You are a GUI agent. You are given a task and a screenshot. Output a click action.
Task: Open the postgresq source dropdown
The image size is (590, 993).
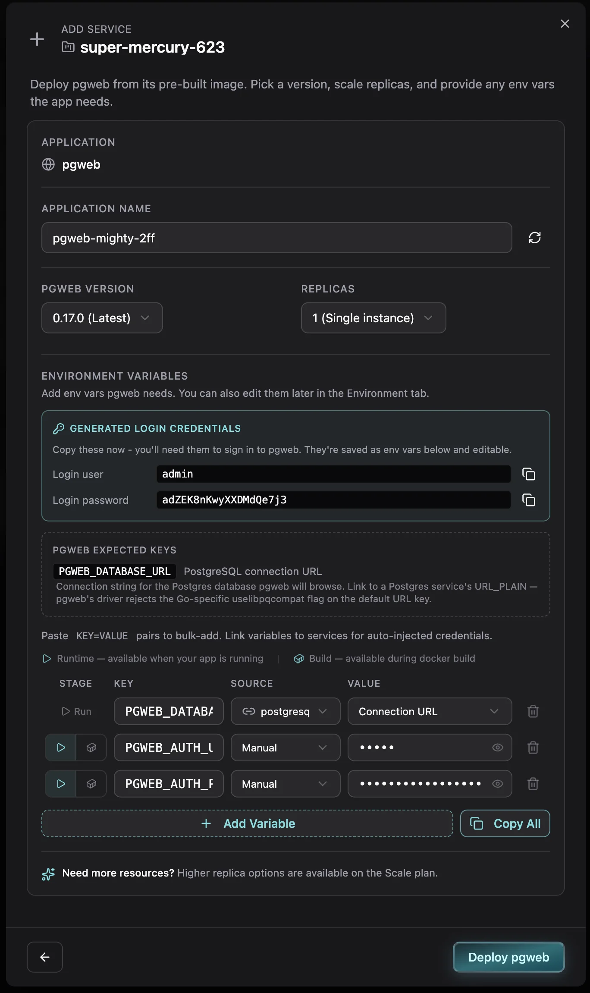pos(286,711)
